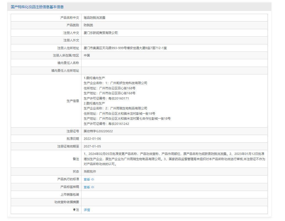Click the manufacturer 广州莉妍生物科技有限公司
285x221 pixels.
click(129, 83)
